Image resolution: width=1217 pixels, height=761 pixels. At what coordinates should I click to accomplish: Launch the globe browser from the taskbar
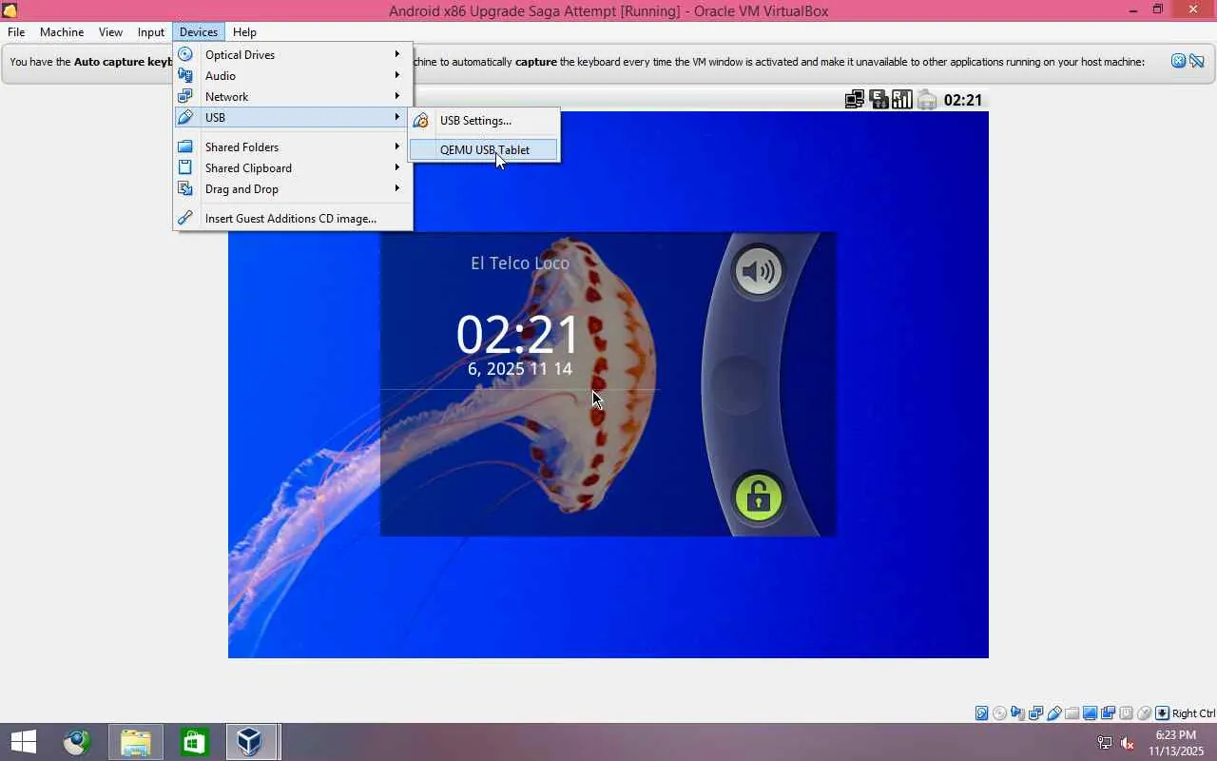tap(77, 742)
